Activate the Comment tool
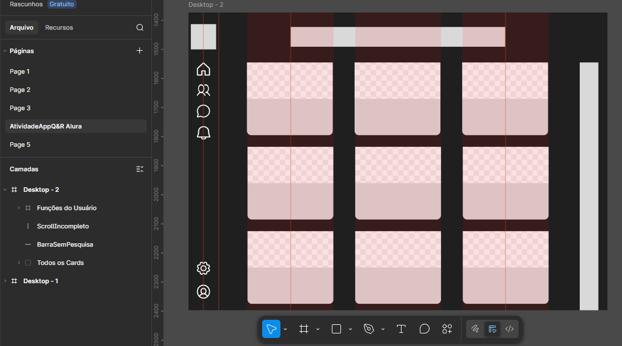622x346 pixels. [424, 329]
